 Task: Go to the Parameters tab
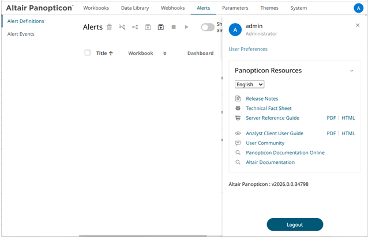click(235, 8)
